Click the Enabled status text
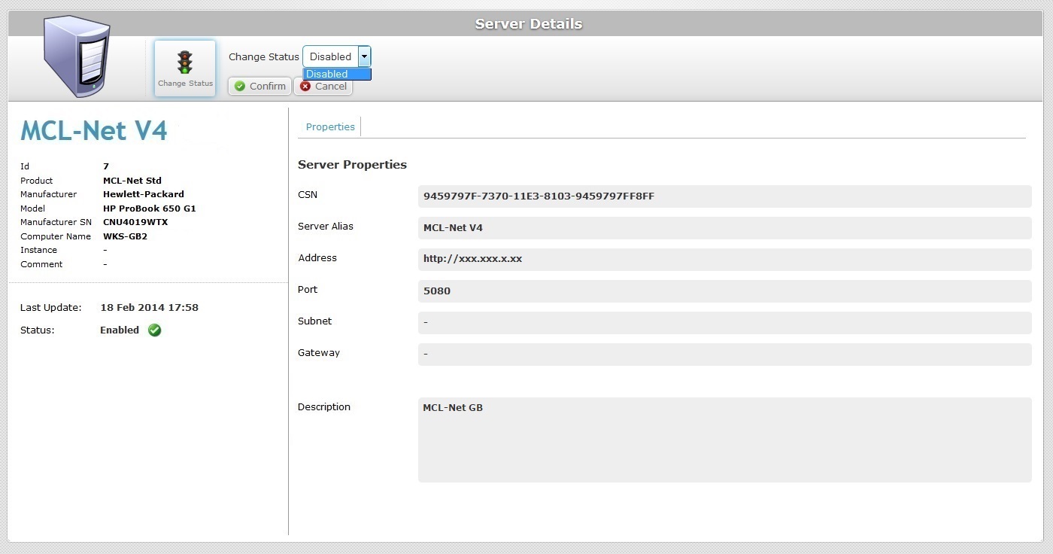The width and height of the screenshot is (1053, 554). coord(120,330)
